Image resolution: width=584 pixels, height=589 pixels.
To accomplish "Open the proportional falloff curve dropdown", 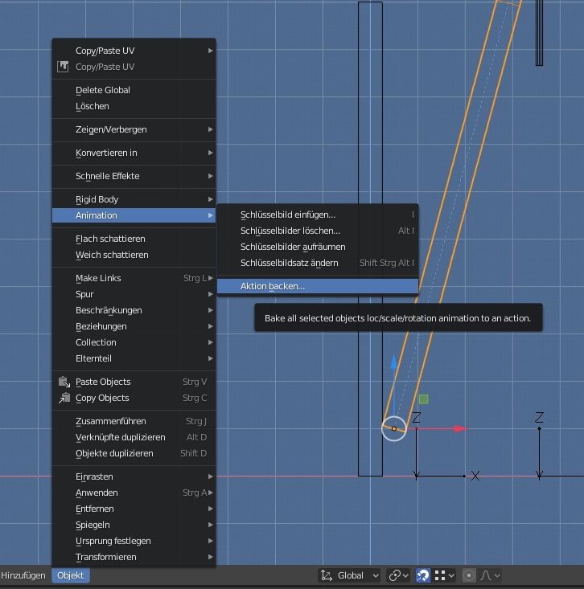I will tap(490, 575).
